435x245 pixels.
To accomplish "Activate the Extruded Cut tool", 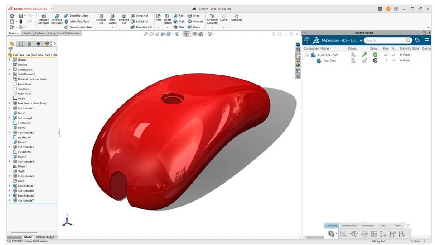I will 101,19.
